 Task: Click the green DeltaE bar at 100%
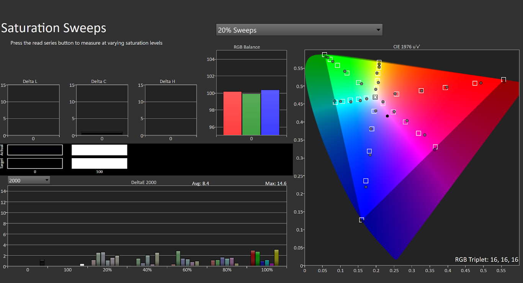coord(258,259)
